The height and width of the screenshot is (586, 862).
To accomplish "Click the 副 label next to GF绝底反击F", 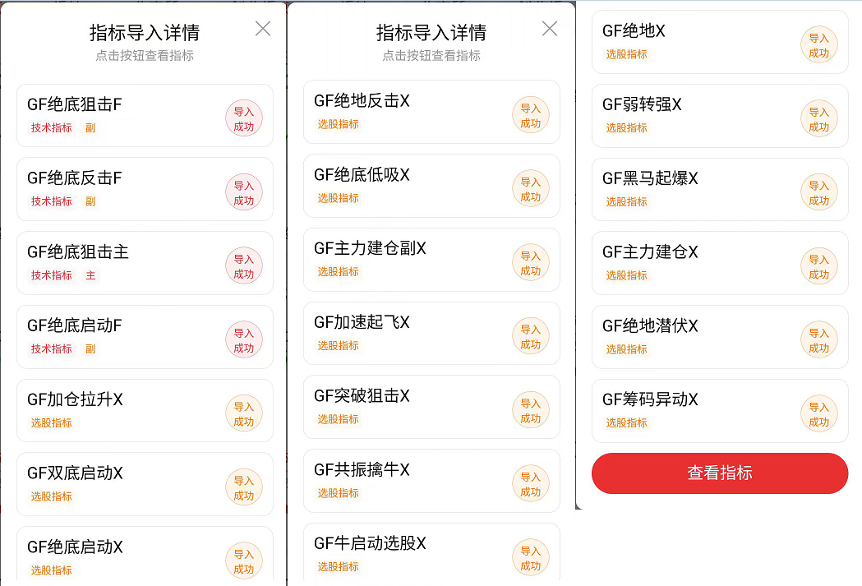I will (x=90, y=201).
